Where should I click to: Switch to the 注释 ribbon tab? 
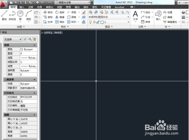tap(31, 7)
